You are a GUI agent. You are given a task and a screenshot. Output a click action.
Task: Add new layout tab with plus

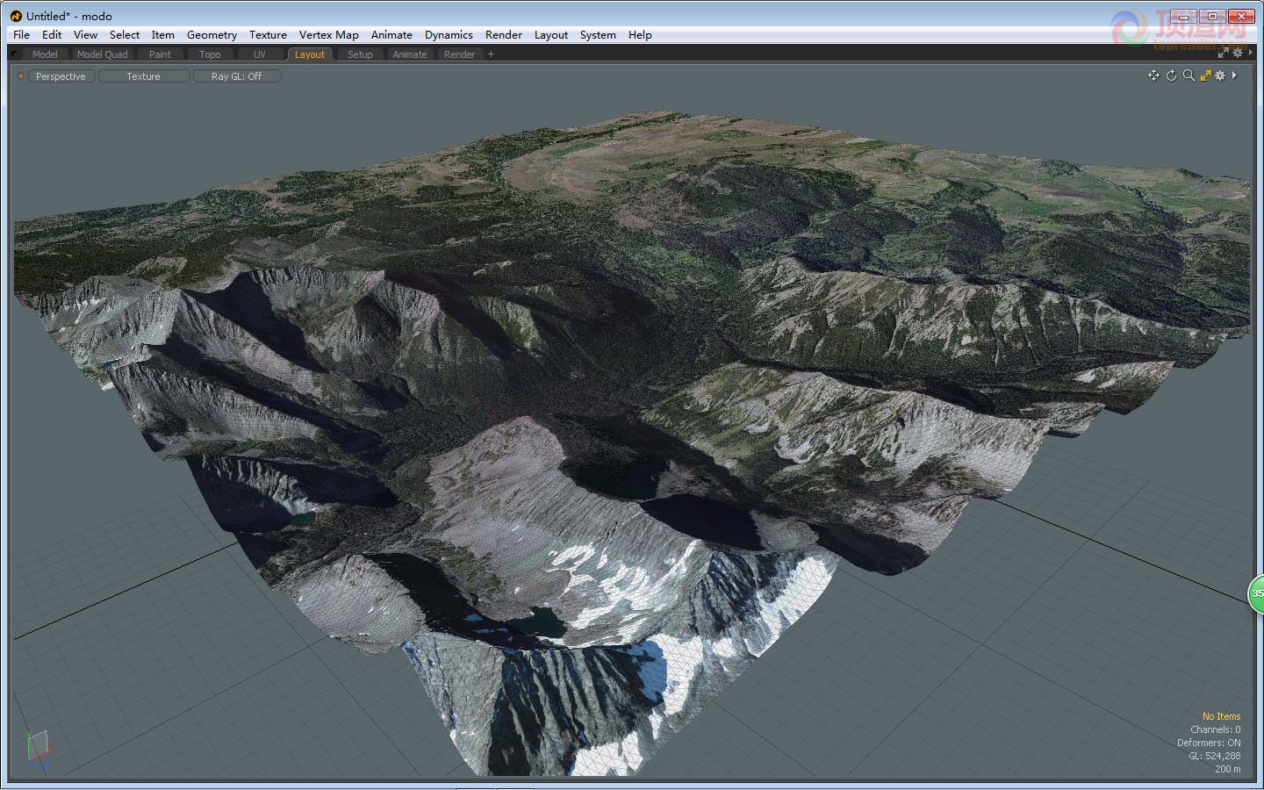click(x=491, y=54)
